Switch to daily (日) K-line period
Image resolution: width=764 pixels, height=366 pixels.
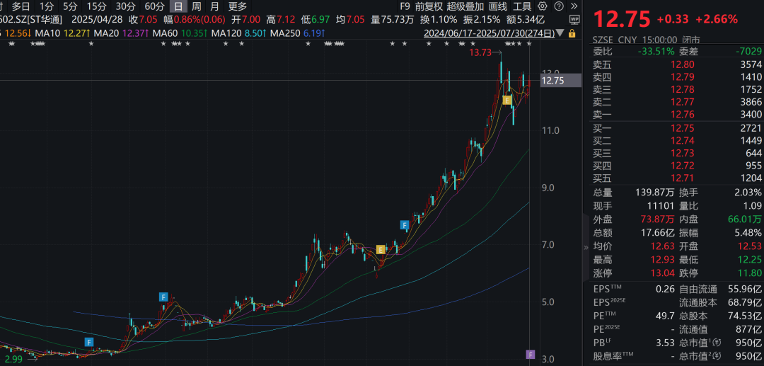[177, 6]
